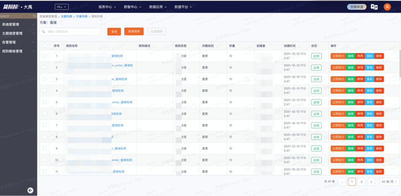Open the 50 条/页 page size dropdown

tap(389, 182)
